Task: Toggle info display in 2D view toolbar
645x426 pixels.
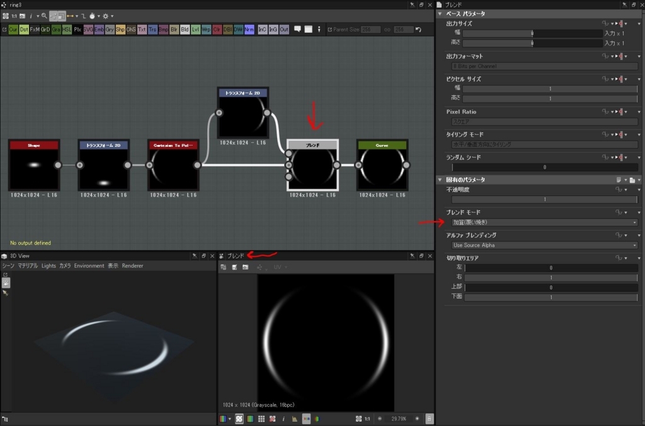Action: pos(283,419)
